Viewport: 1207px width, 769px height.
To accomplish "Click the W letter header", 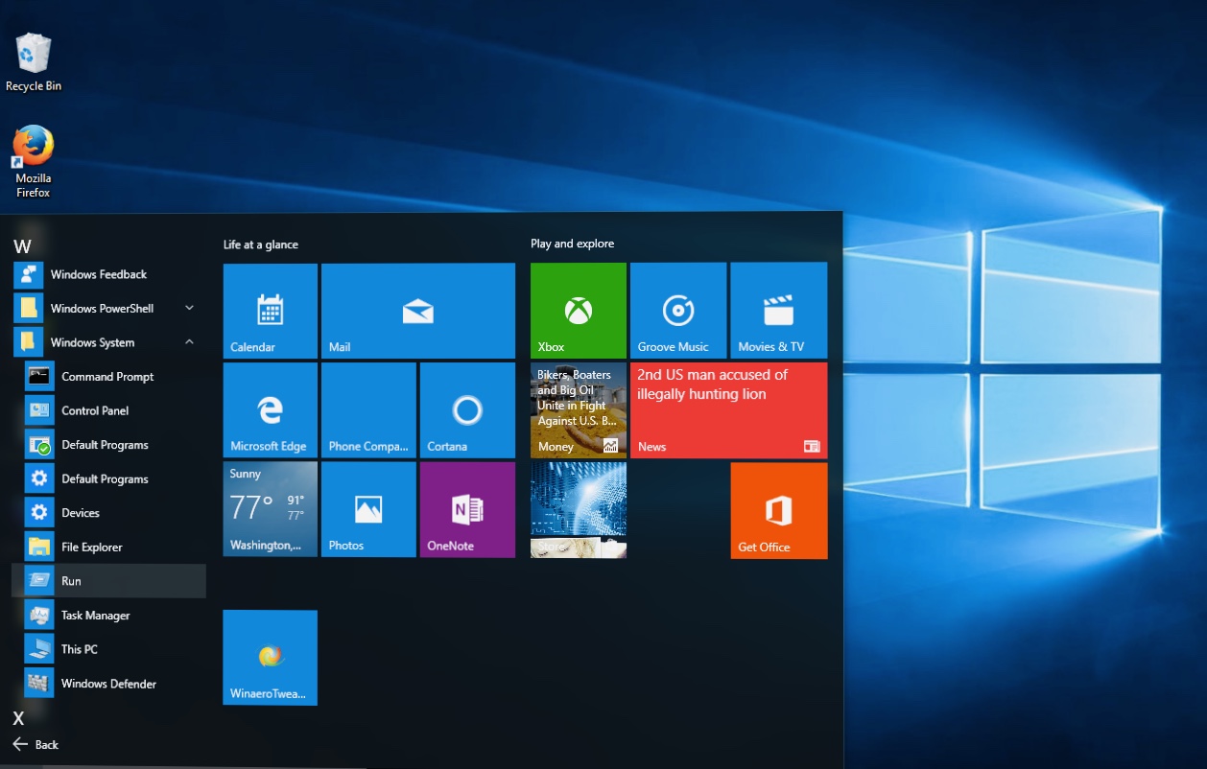I will click(22, 246).
